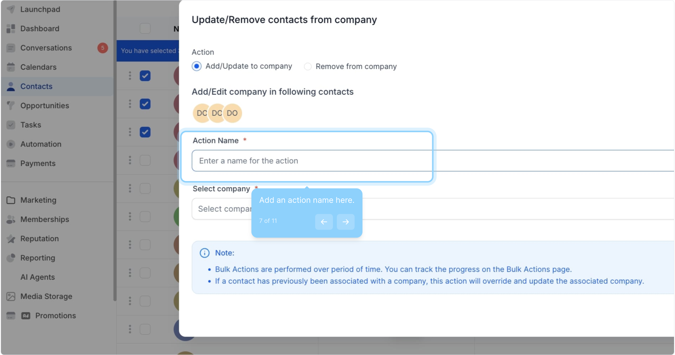
Task: Choose Remove from company radio option
Action: (x=308, y=66)
